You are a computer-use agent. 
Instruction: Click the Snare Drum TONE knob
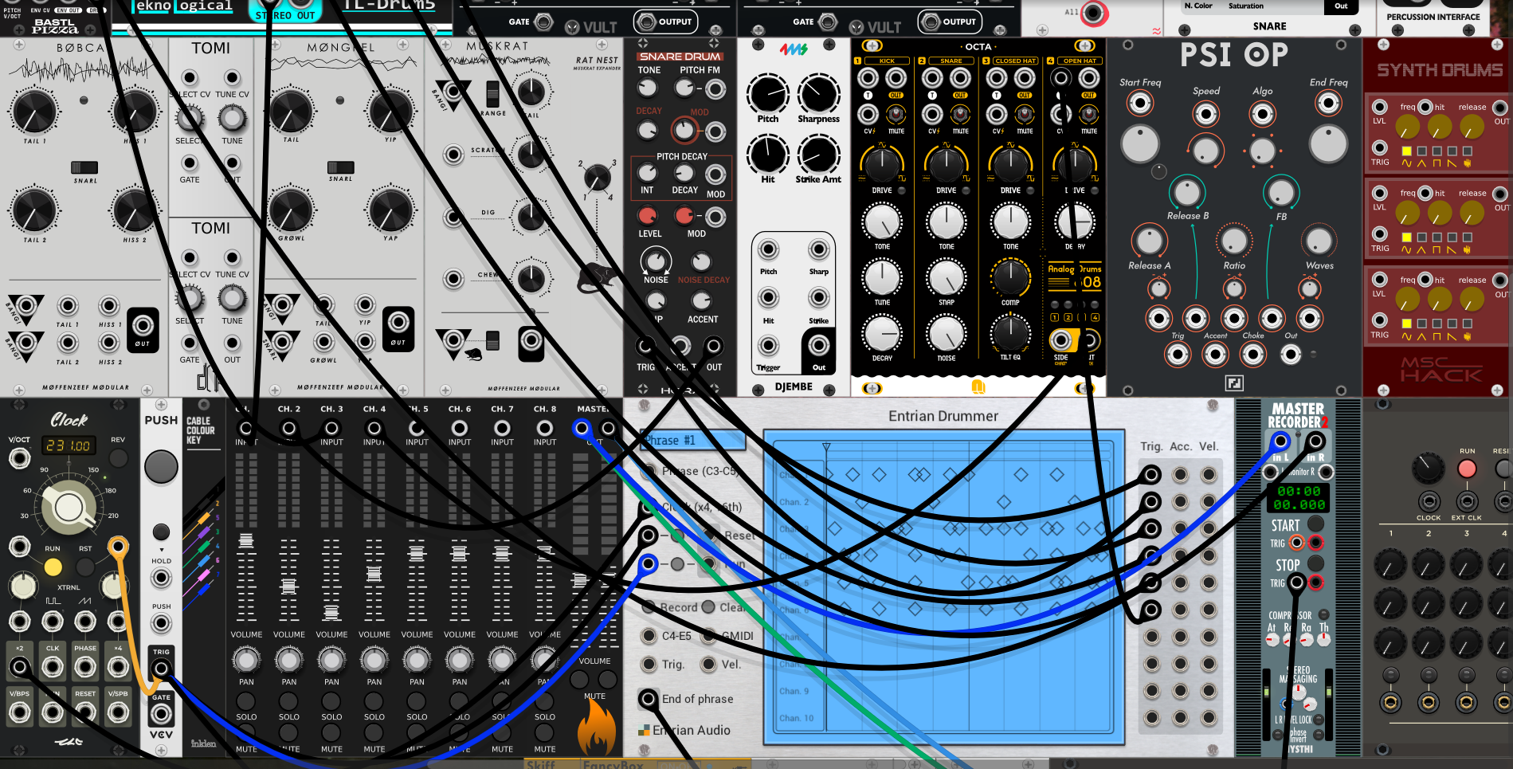(649, 88)
